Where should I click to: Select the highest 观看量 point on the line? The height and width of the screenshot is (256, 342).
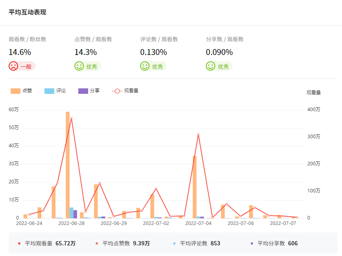coord(71,118)
